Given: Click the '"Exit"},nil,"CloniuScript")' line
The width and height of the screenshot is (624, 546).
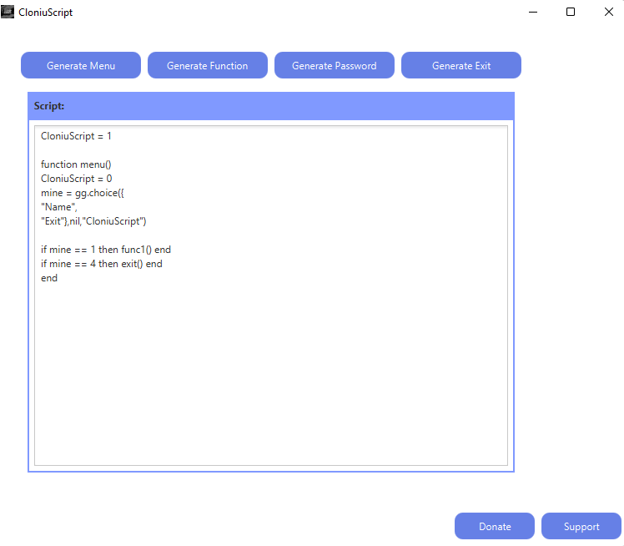Looking at the screenshot, I should [93, 221].
